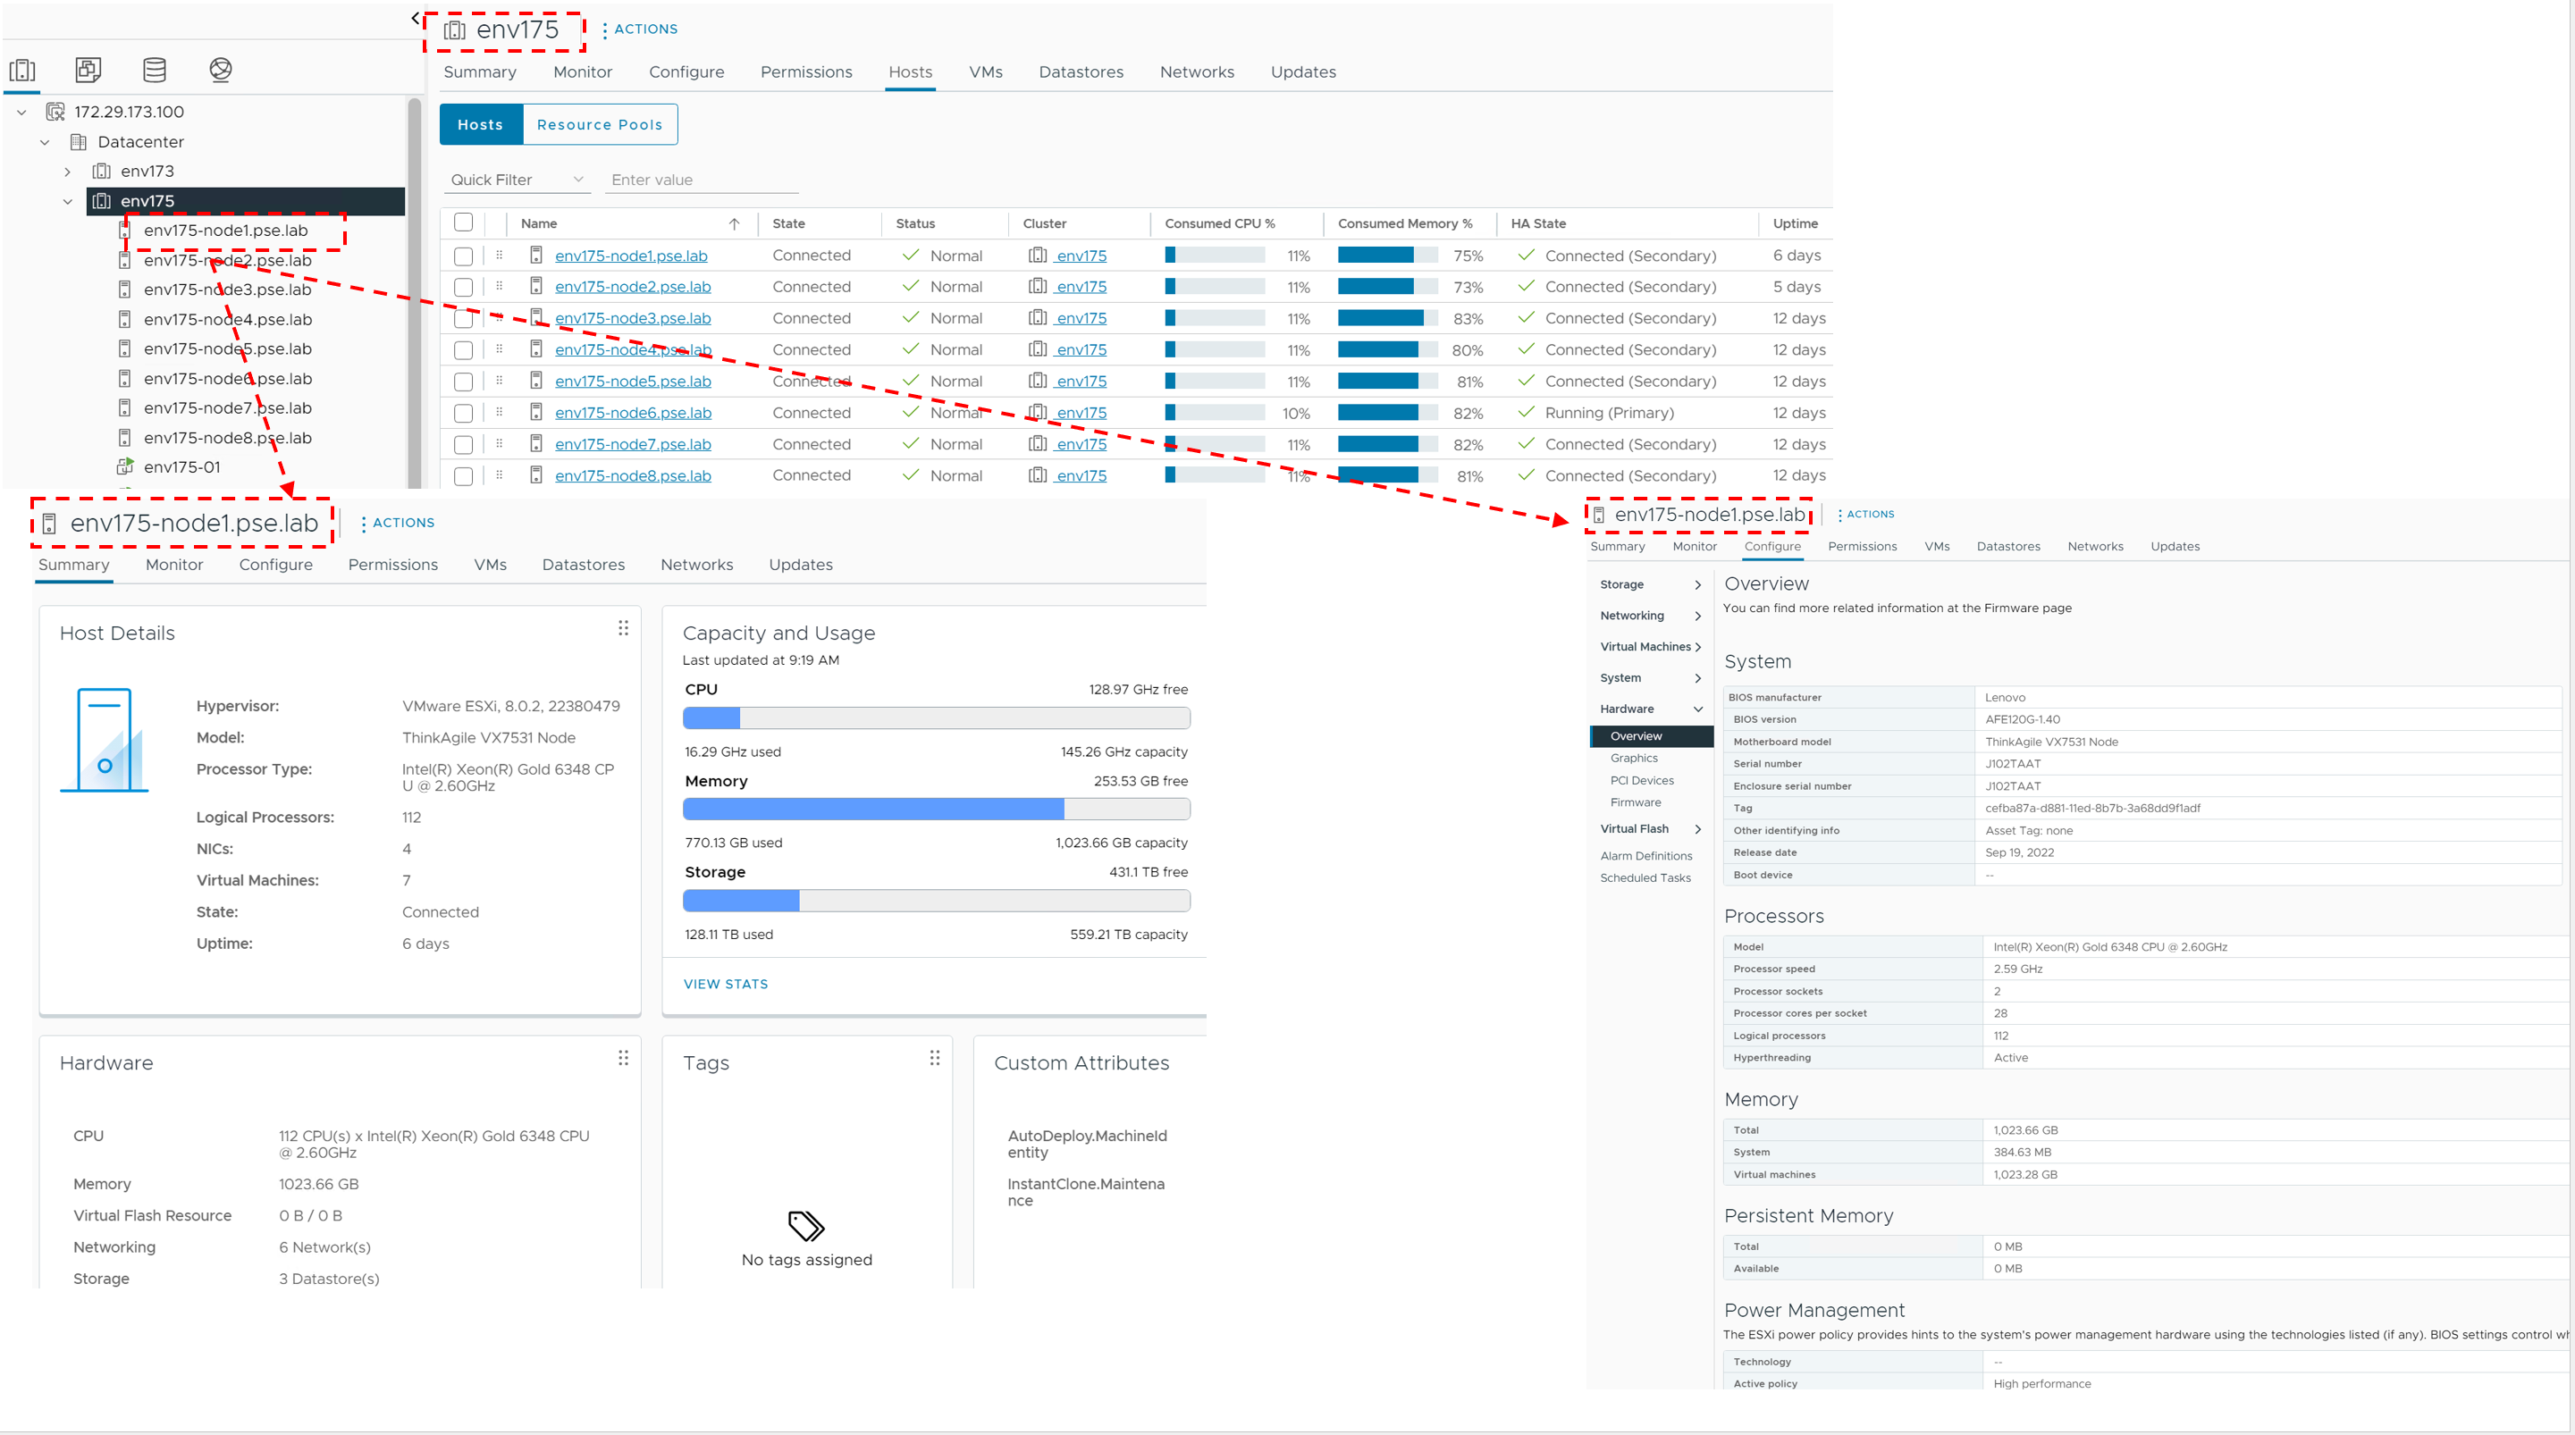Open Host Details card drag-handle menu
2575x1435 pixels.
click(623, 627)
